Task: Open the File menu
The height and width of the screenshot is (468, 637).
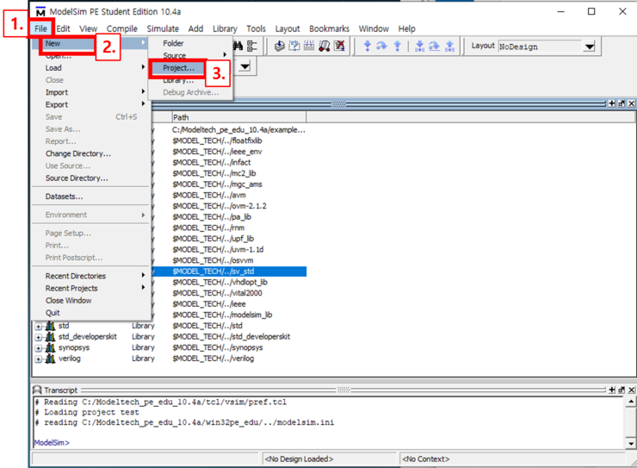Action: [x=40, y=28]
